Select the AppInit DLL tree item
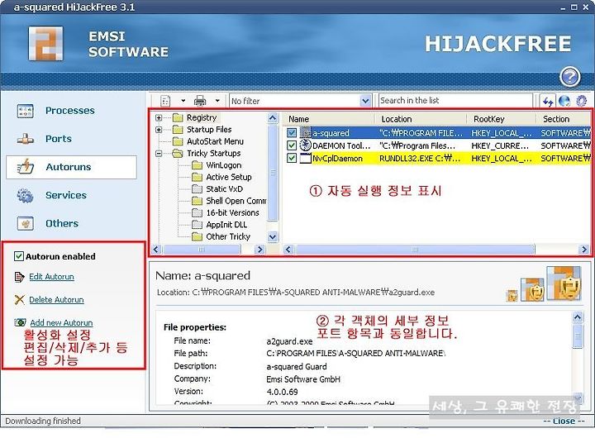595x438 pixels. tap(226, 225)
